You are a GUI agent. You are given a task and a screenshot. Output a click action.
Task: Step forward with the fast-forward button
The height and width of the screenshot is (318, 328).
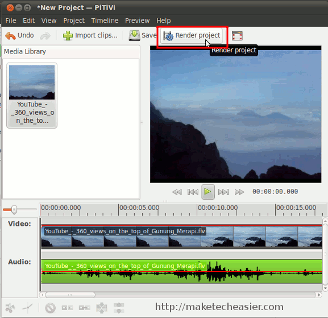point(239,192)
